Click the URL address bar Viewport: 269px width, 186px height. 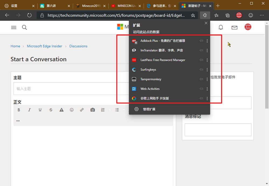[x=116, y=15]
